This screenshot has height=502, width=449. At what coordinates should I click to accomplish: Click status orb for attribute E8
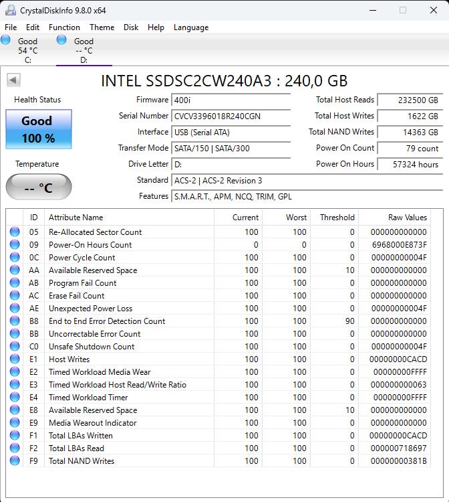pos(15,410)
